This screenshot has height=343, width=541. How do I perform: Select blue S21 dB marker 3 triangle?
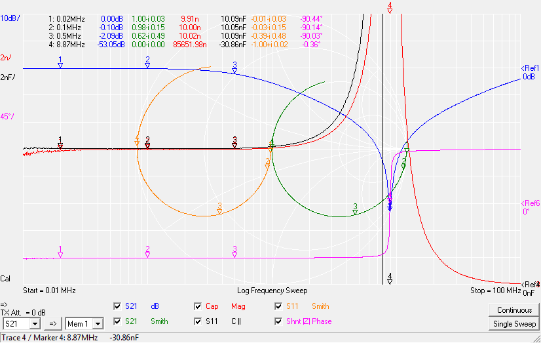click(x=234, y=71)
